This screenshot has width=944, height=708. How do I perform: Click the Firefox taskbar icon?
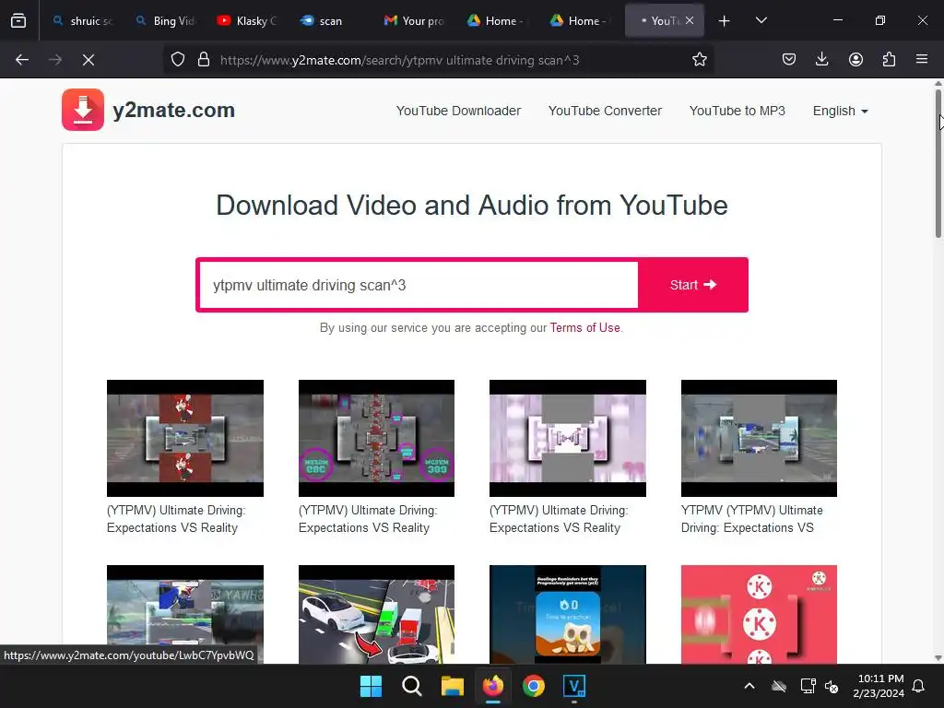(493, 686)
